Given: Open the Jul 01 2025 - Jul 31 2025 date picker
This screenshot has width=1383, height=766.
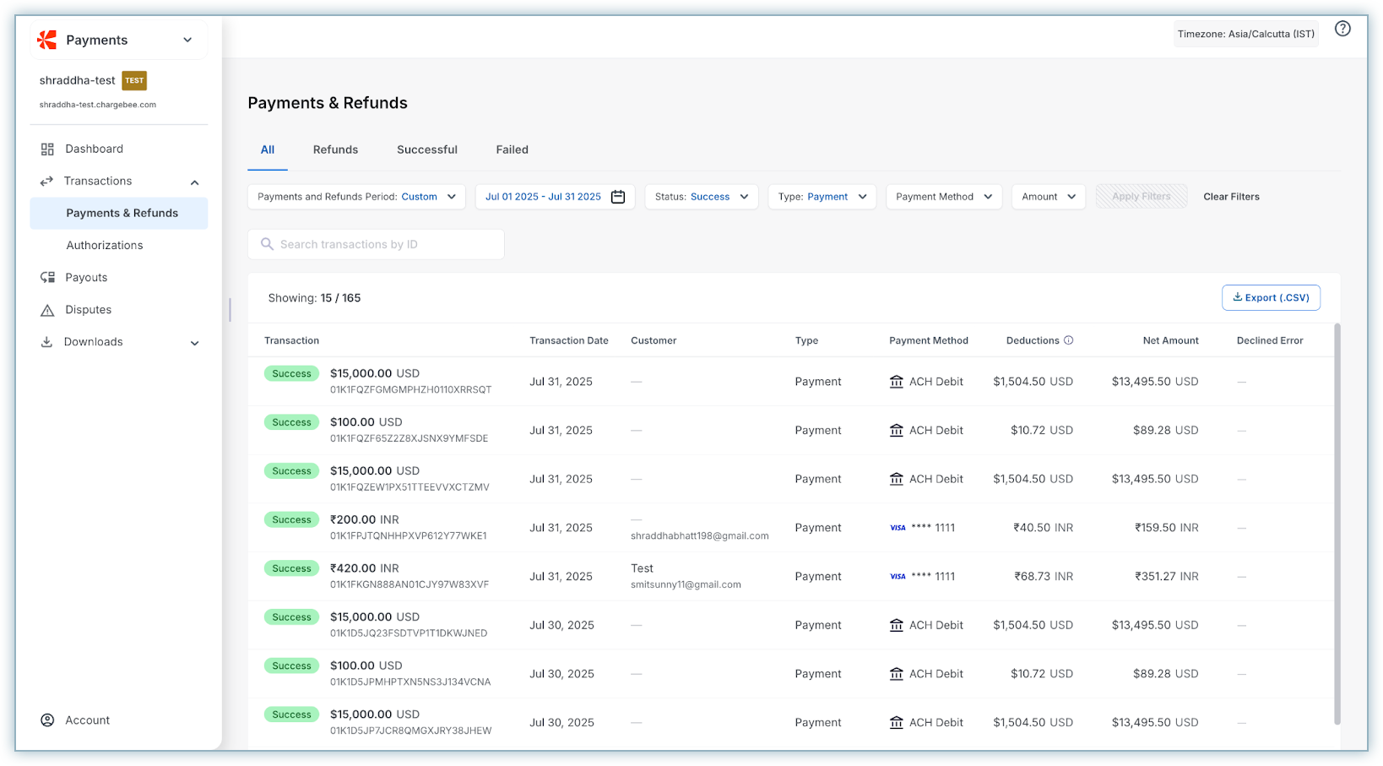Looking at the screenshot, I should 555,197.
